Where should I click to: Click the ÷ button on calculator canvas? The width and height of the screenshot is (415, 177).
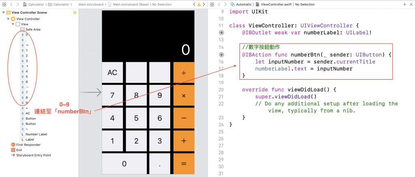184,73
